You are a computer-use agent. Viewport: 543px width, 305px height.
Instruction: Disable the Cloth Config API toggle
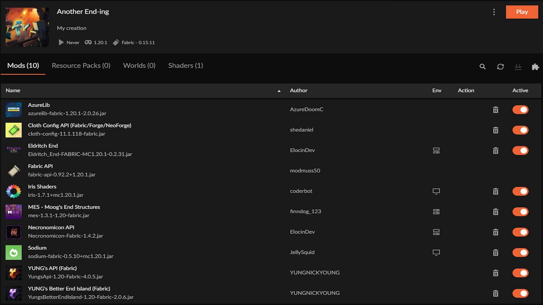pyautogui.click(x=520, y=130)
